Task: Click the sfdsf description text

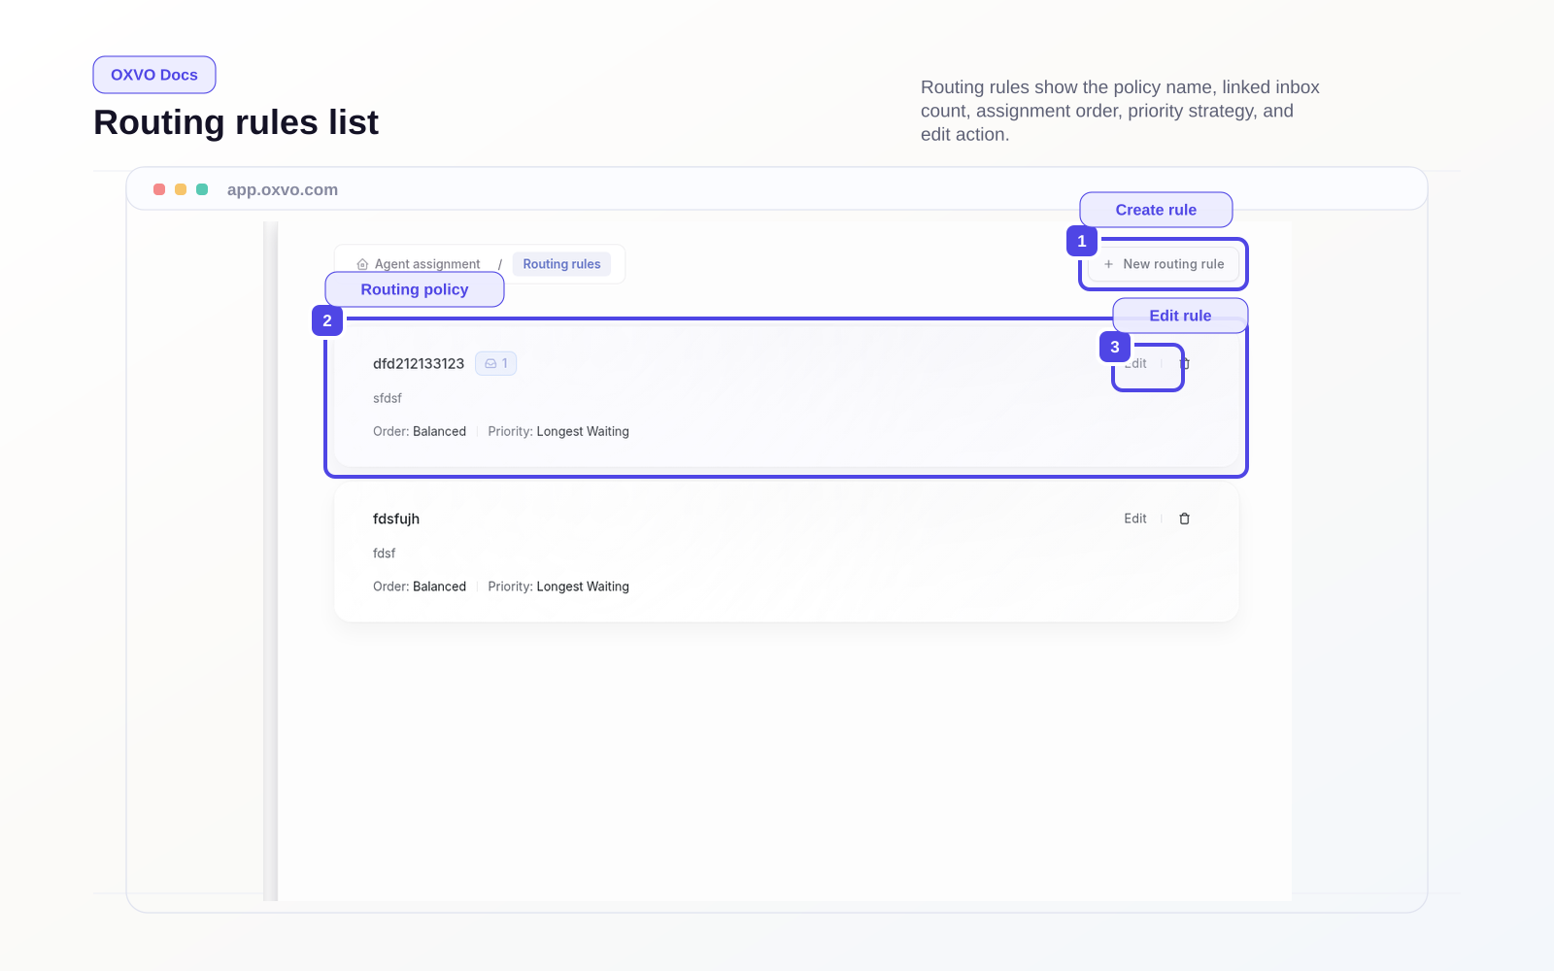Action: [388, 398]
